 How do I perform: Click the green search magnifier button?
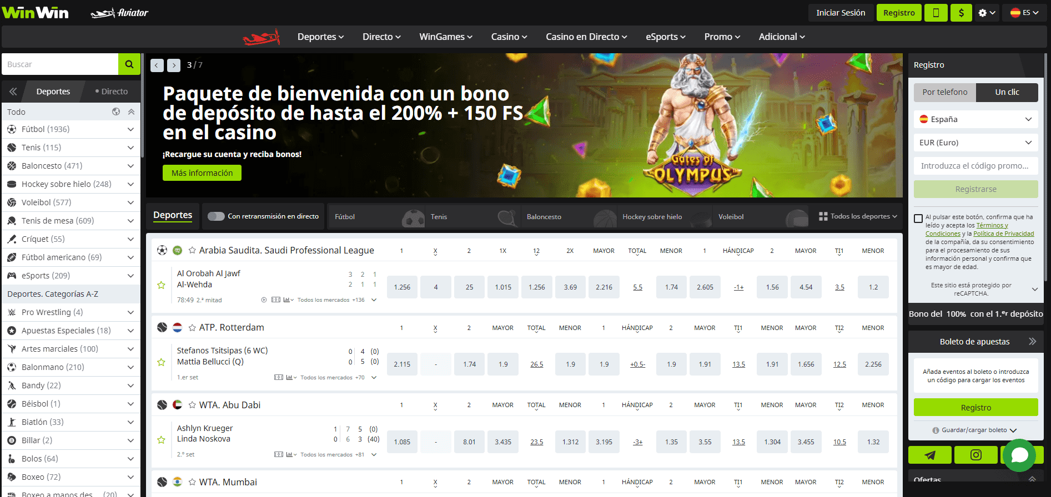129,64
